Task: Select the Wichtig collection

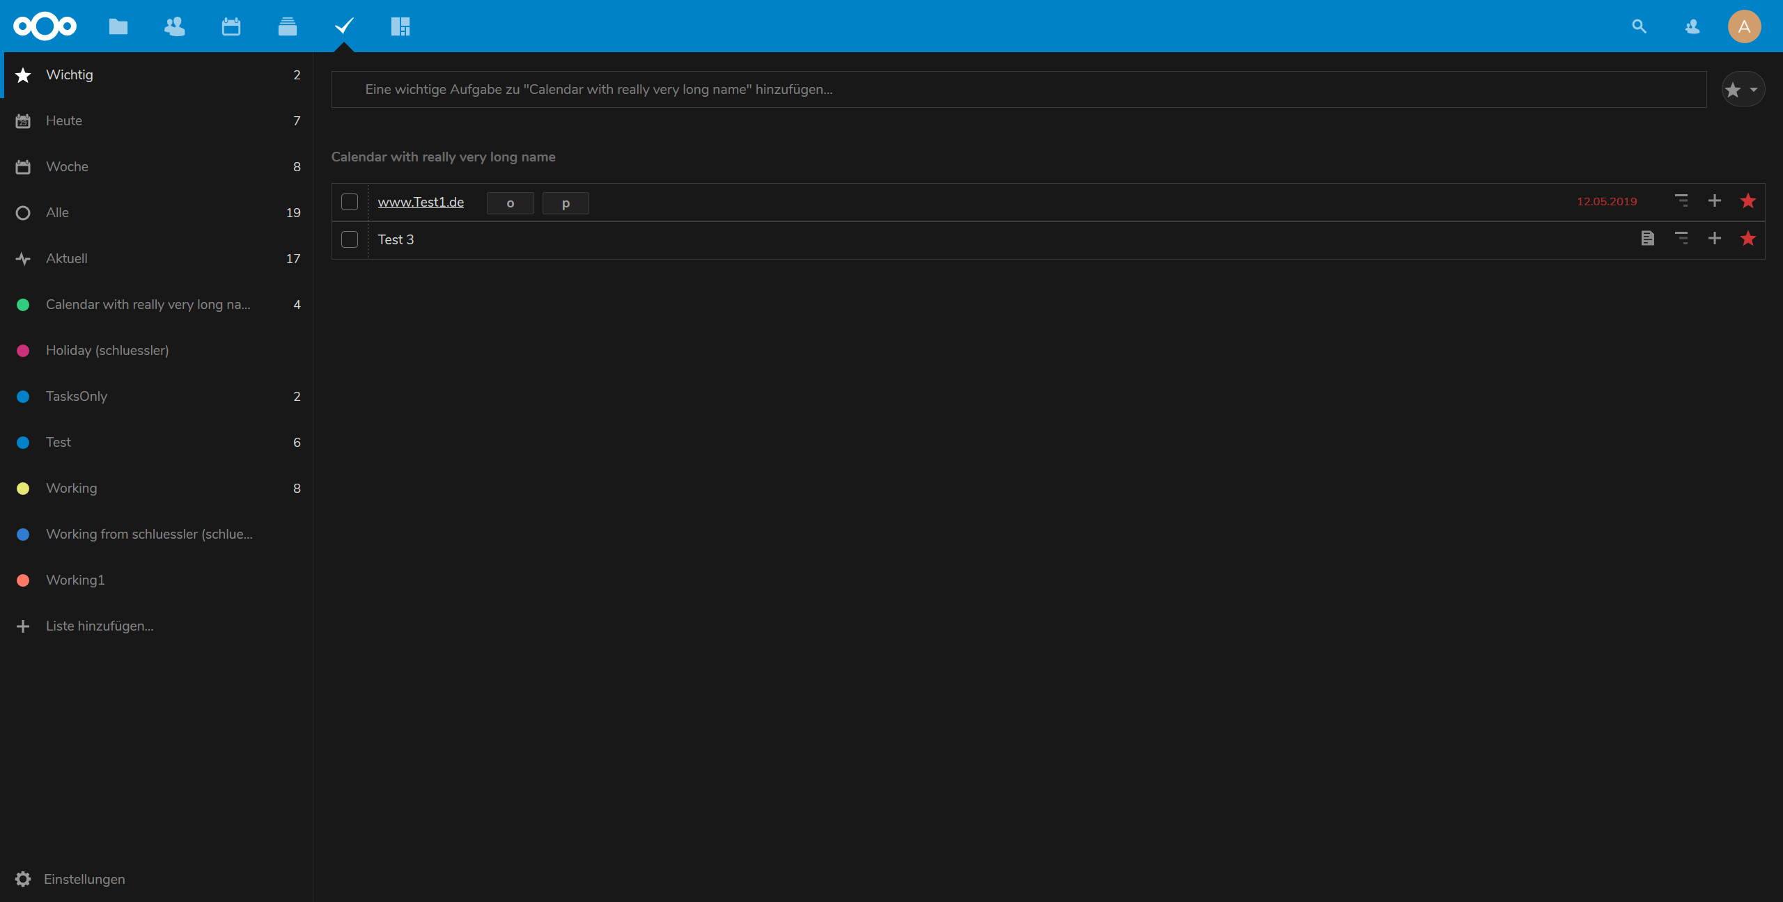Action: [157, 74]
